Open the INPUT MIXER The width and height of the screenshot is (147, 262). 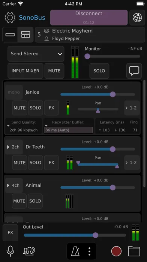tap(25, 71)
